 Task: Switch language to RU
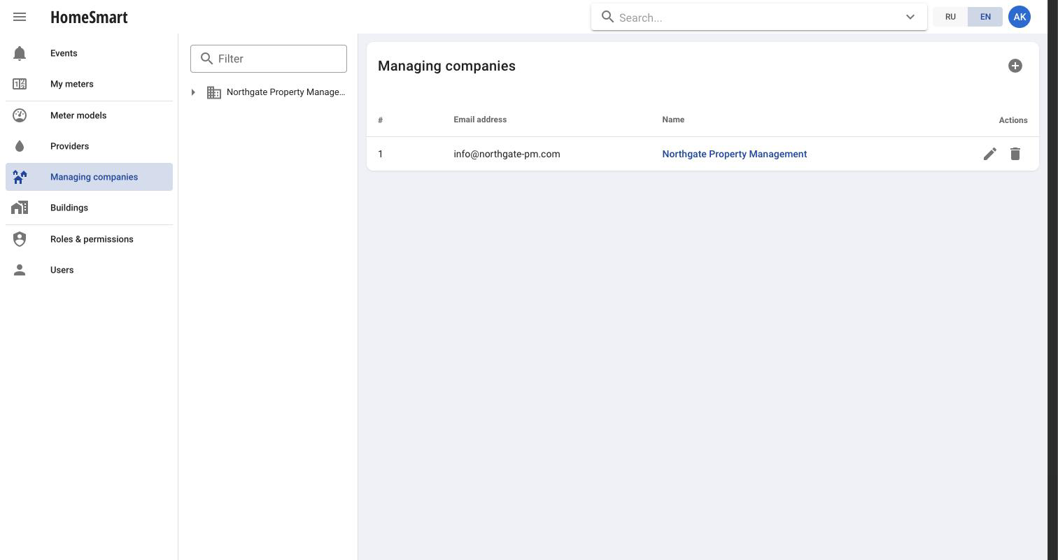[950, 17]
